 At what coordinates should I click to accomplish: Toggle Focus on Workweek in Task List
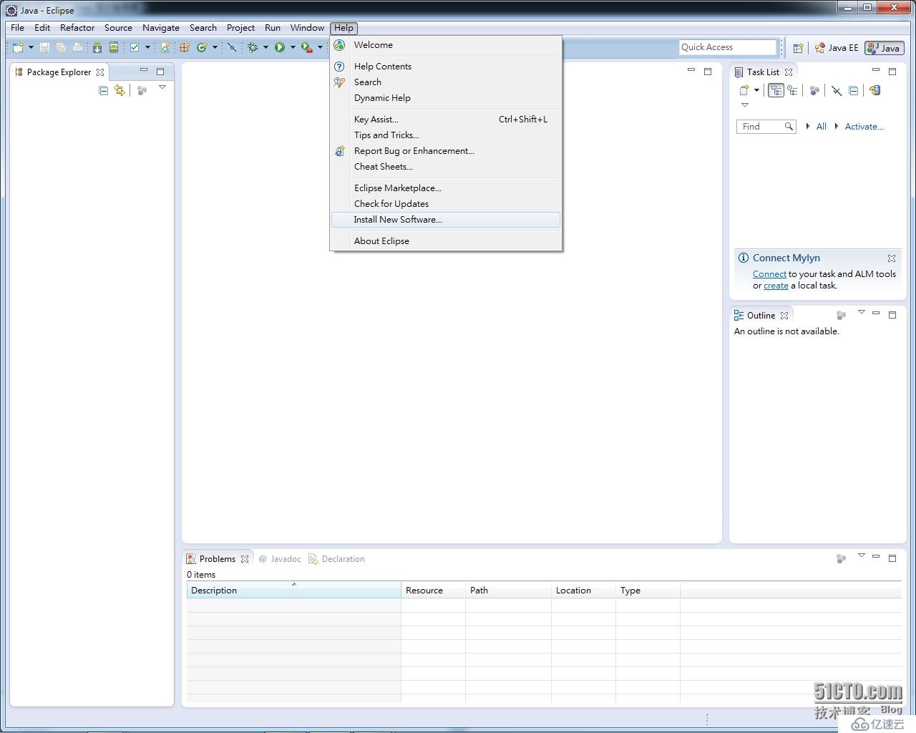[814, 90]
